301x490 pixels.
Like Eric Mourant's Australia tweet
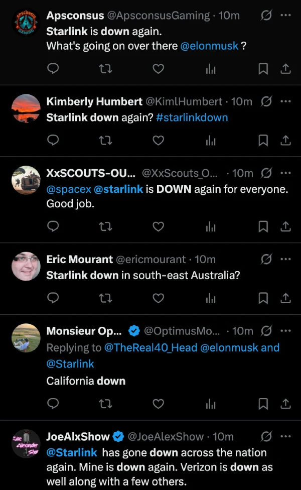click(158, 298)
